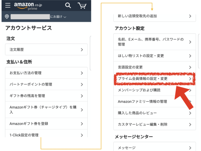Image resolution: width=201 pixels, height=151 pixels.
Task: Open ギフト券の残高を管理
Action: [46, 96]
